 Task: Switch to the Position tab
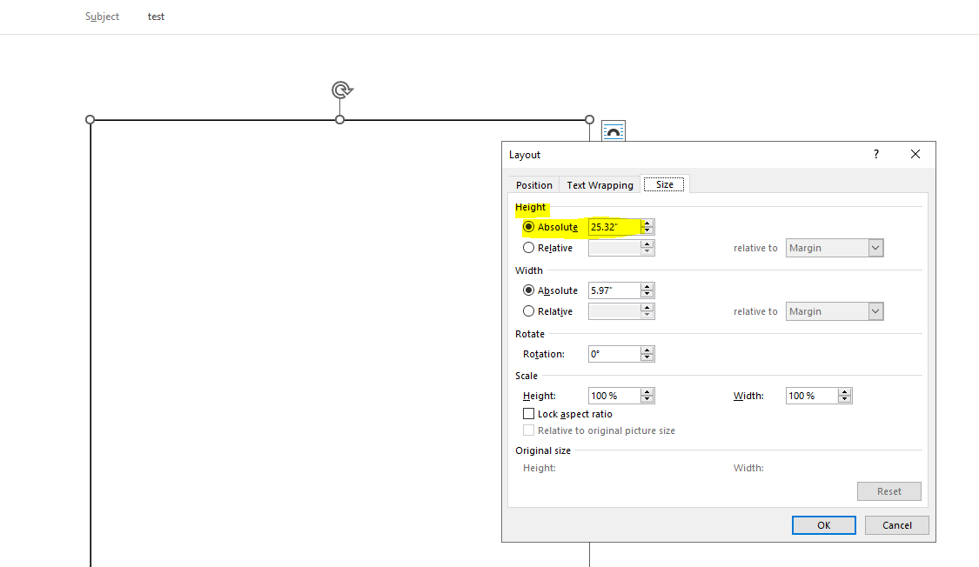[533, 185]
